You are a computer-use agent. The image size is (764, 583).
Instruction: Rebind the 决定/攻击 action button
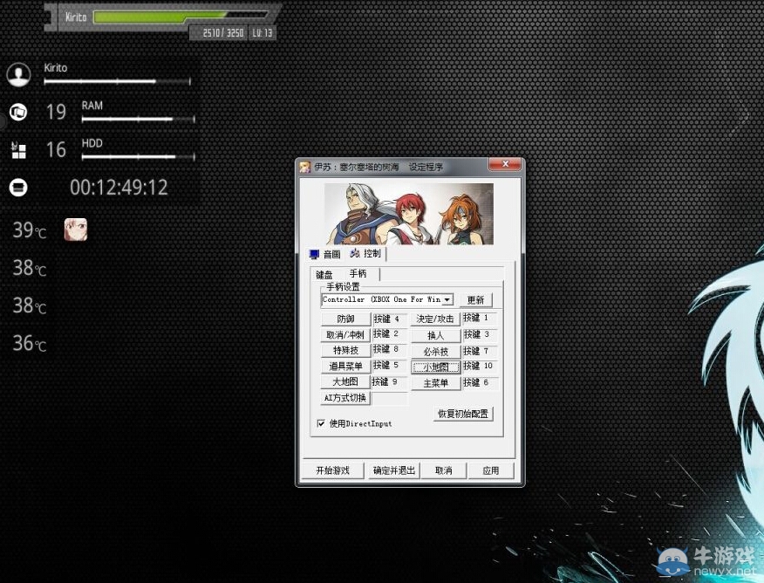[x=435, y=319]
